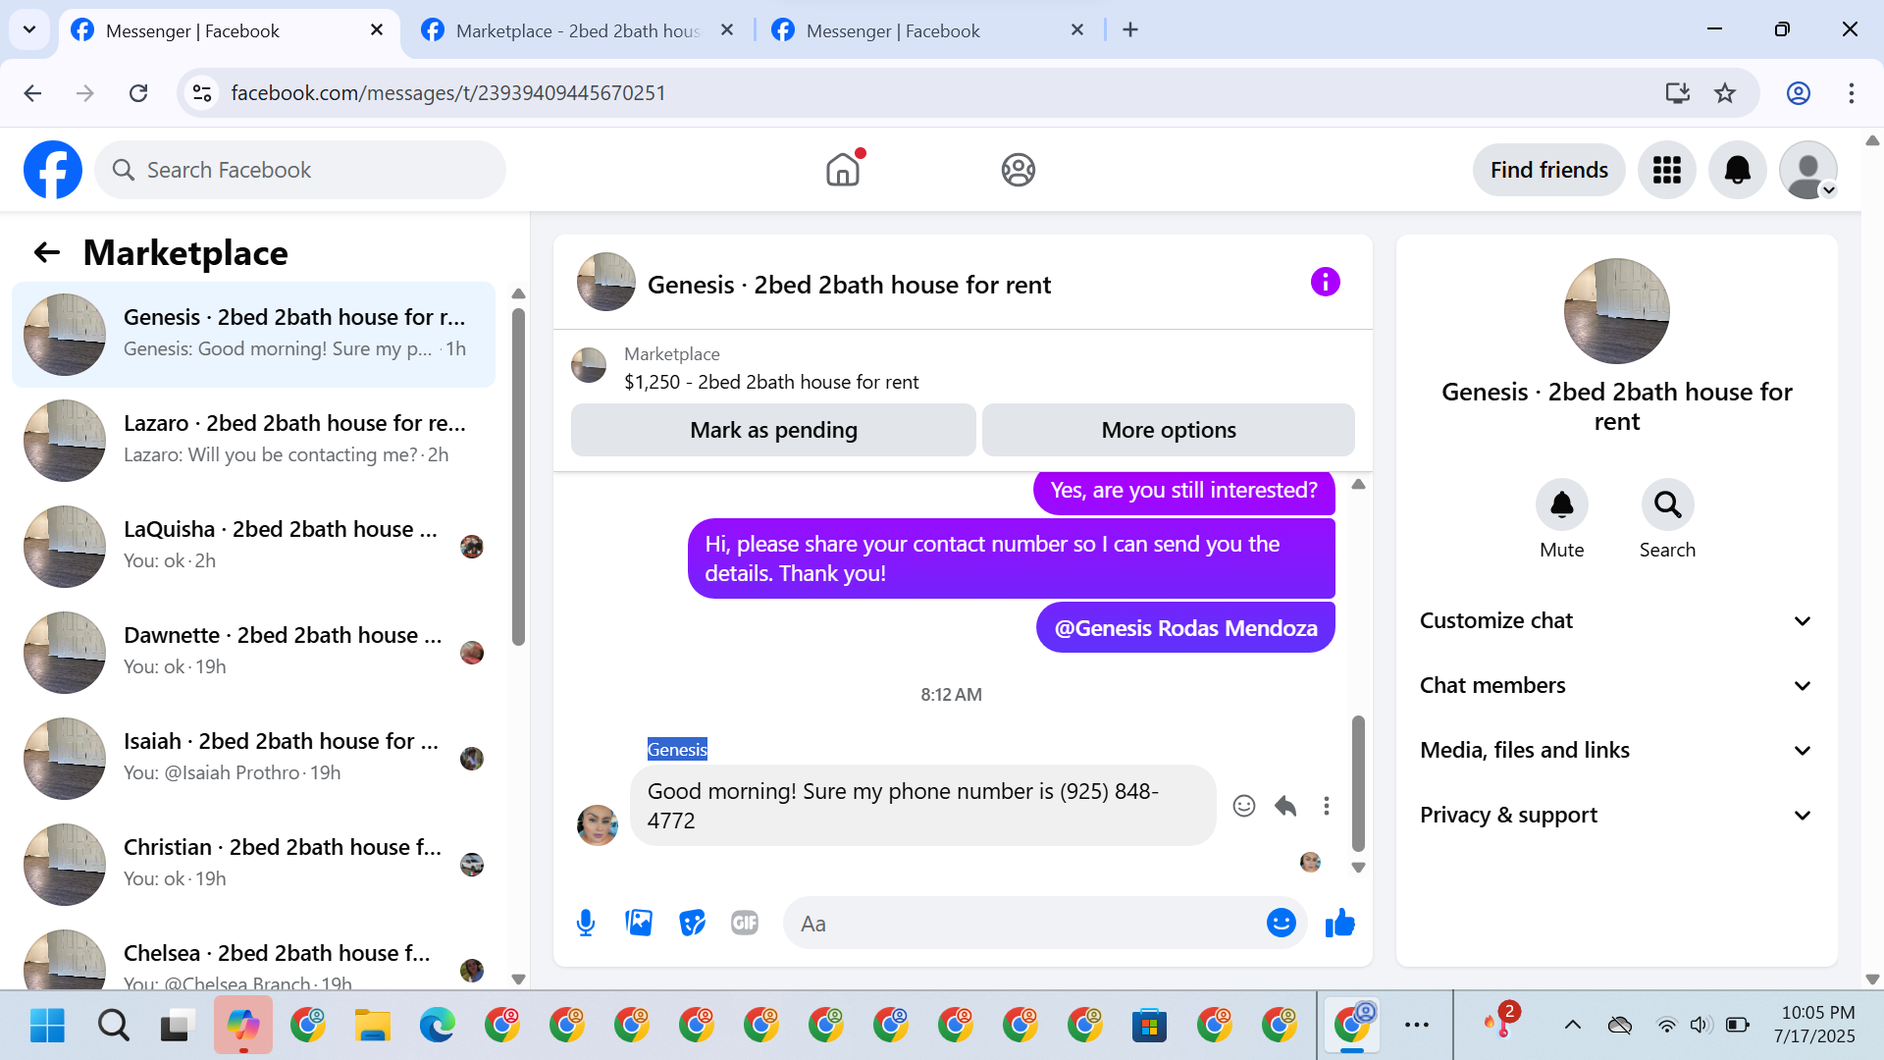Open Windows taskbar search
The width and height of the screenshot is (1884, 1060).
pos(113,1025)
